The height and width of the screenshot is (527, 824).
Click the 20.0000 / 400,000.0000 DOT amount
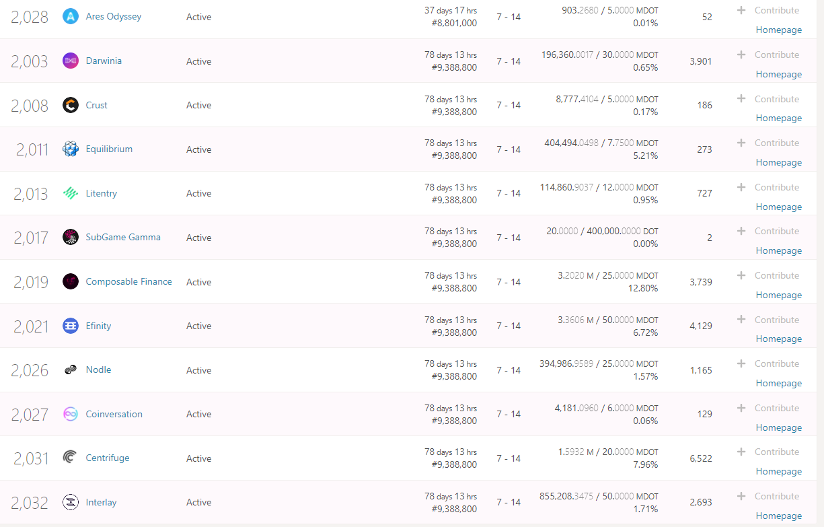click(603, 231)
